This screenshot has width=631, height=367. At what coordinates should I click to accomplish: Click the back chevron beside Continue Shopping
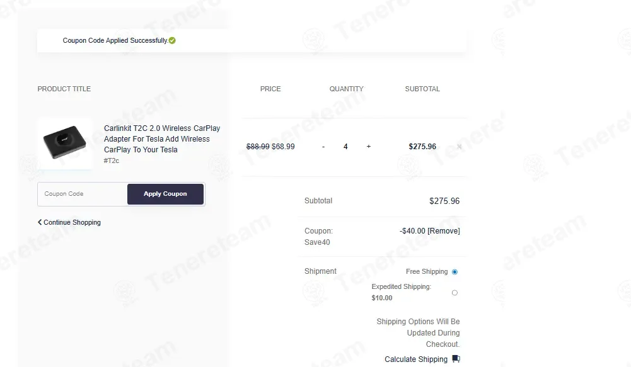40,222
